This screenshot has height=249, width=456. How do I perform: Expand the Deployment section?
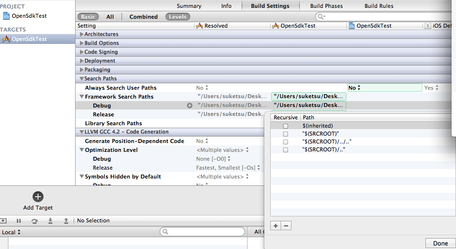click(82, 61)
